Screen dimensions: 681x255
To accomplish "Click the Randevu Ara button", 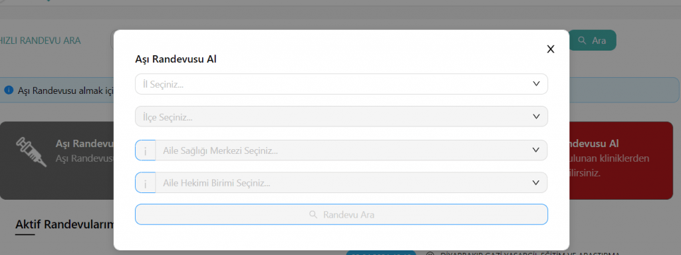I will tap(341, 214).
